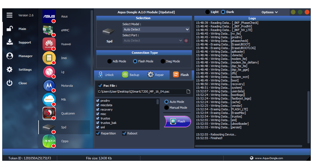Browse for a Pac file with the file icon
313x163 pixels.
188,91
